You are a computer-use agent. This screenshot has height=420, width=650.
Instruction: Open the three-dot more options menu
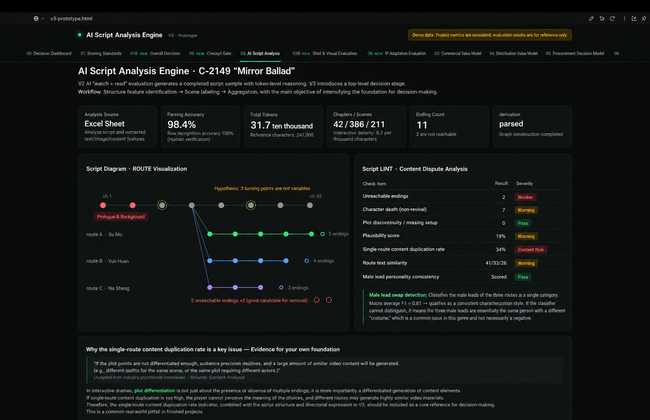(x=624, y=18)
